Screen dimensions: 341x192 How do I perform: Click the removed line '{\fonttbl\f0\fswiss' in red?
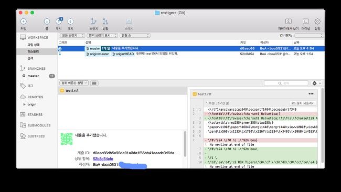[260, 114]
